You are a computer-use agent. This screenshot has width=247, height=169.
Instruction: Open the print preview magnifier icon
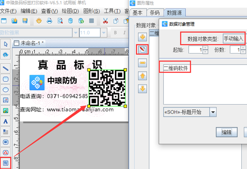[x=60, y=21]
